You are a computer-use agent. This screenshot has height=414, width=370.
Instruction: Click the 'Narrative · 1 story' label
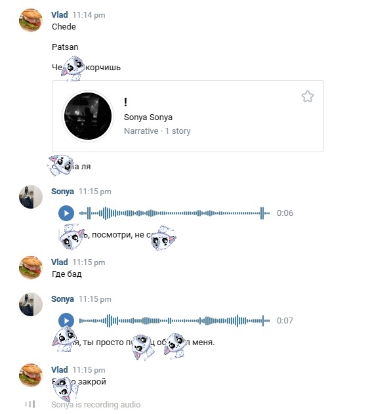(157, 131)
